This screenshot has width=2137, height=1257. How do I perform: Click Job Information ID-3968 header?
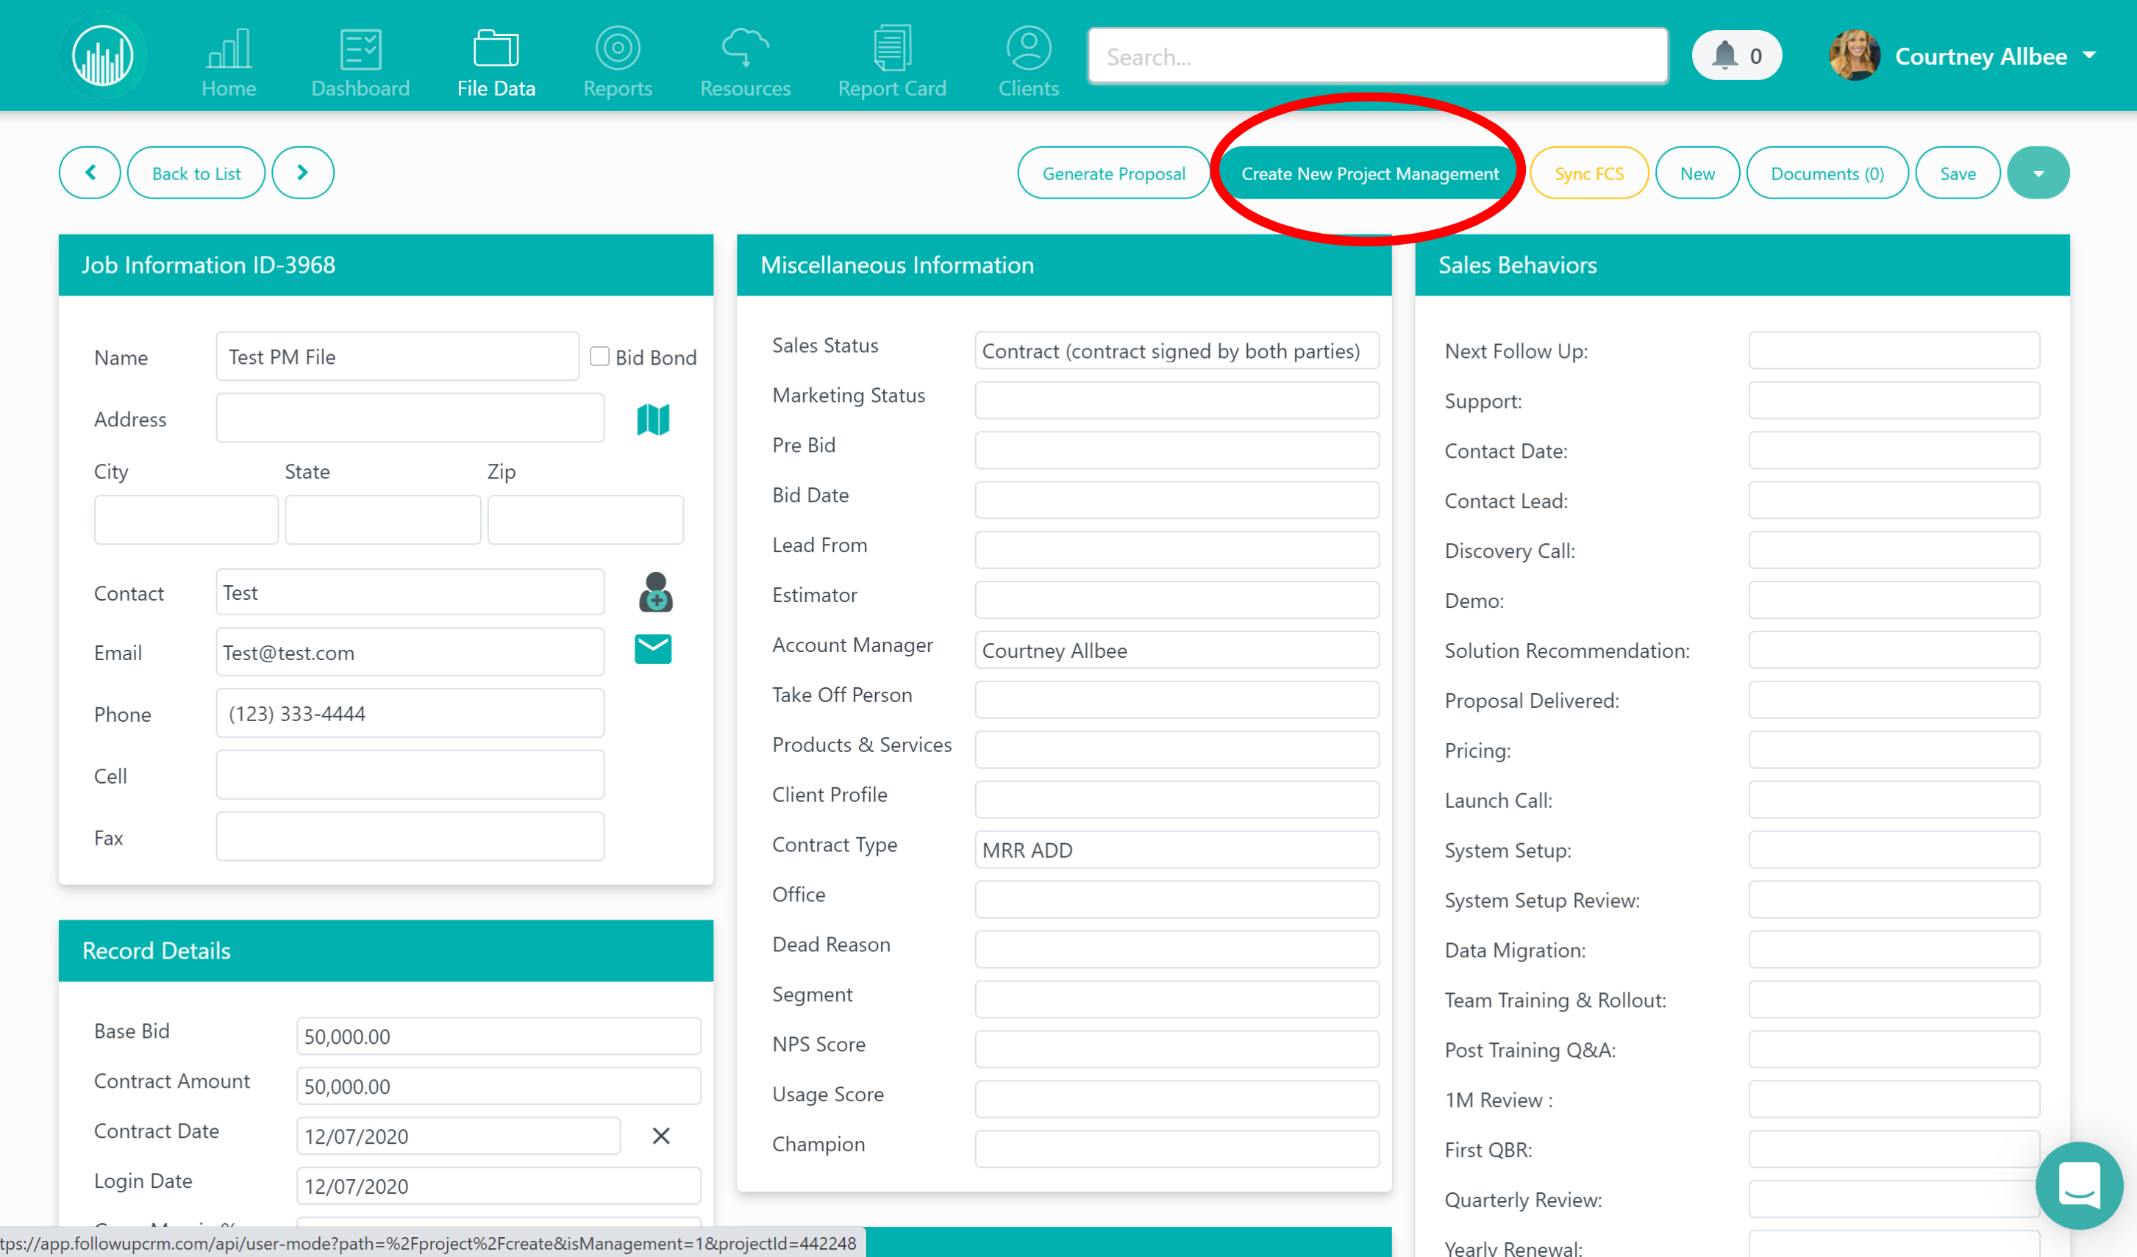(x=386, y=265)
